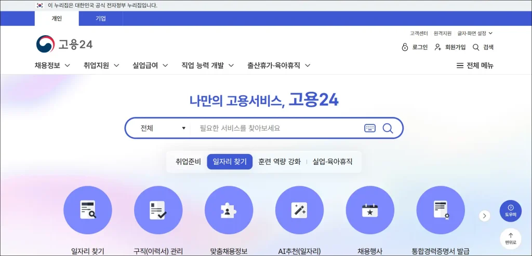Expand the 취업지원 menu
Image resolution: width=532 pixels, height=256 pixels.
point(101,66)
